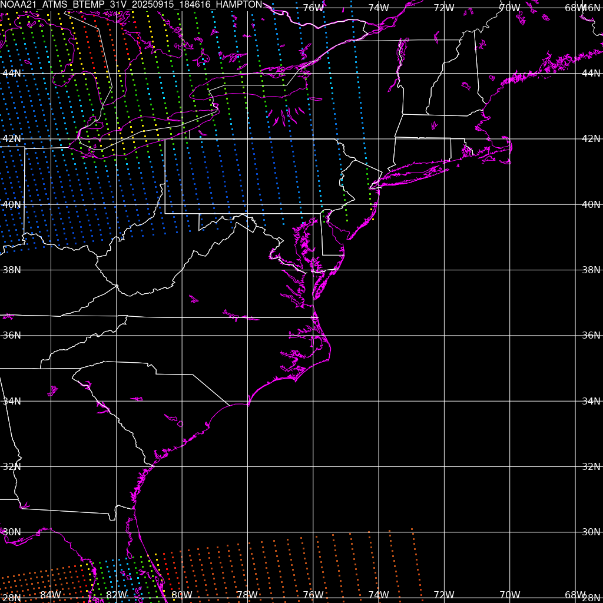
Task: Click the 76W label along bottom edge
Action: point(313,595)
